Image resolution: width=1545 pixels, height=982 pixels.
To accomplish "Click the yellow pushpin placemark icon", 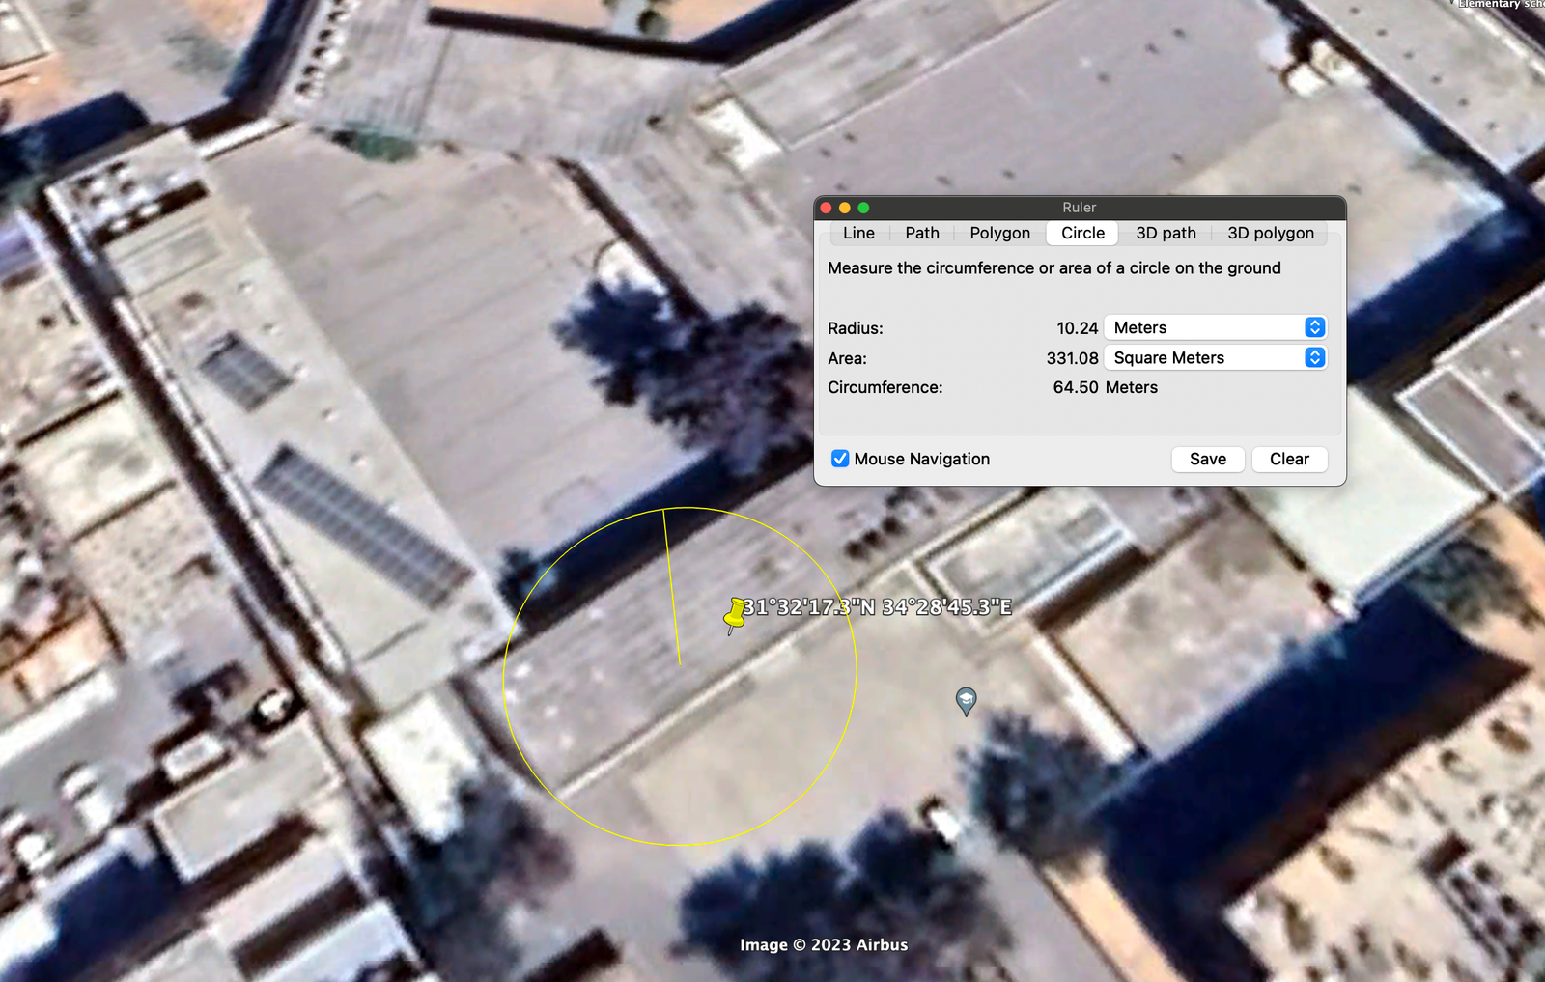I will [x=735, y=614].
